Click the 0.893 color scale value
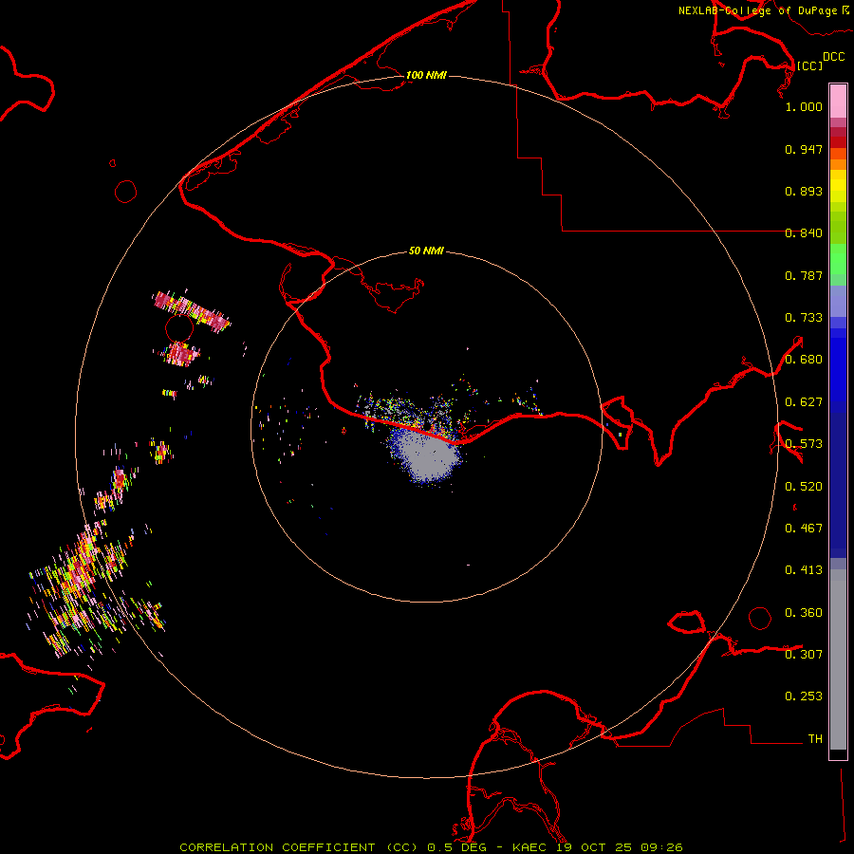This screenshot has height=854, width=854. 804,191
